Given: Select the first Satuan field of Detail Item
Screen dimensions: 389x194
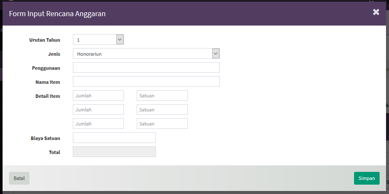Looking at the screenshot, I should [162, 96].
